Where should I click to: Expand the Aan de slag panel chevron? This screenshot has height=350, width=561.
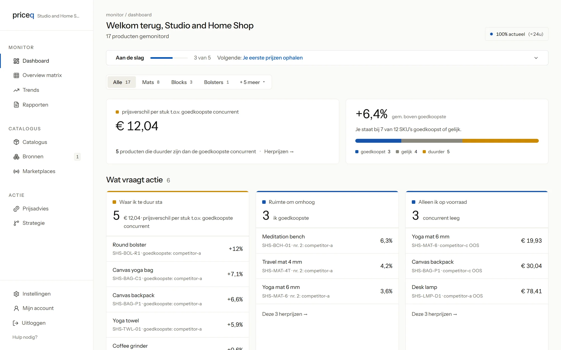pyautogui.click(x=536, y=58)
